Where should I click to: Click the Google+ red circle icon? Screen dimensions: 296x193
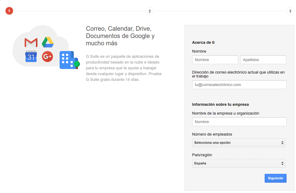47,57
